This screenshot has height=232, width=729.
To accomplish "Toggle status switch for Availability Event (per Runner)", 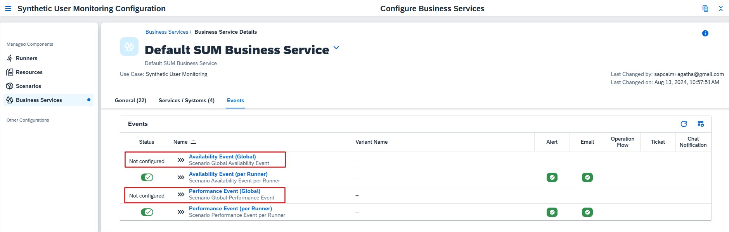I will coord(147,177).
